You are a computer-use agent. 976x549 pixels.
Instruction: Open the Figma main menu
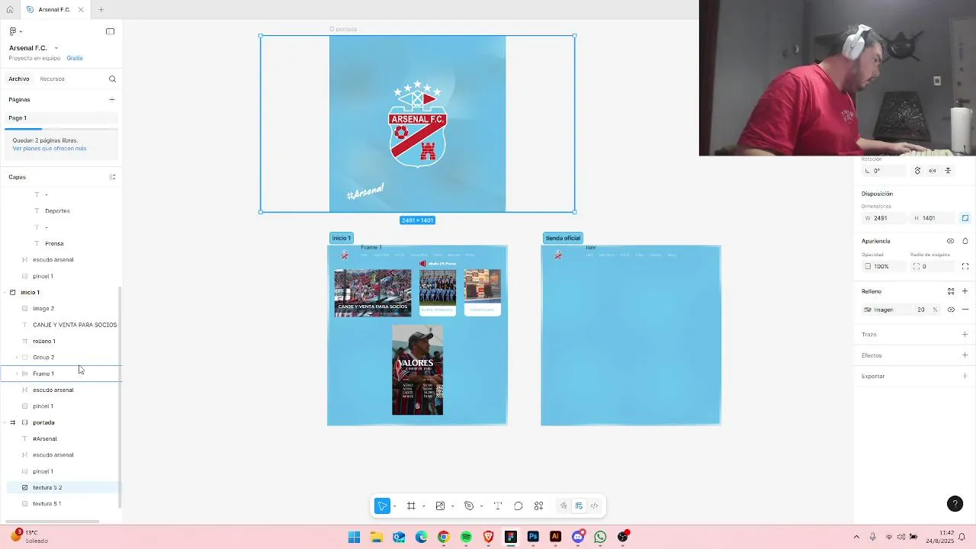[x=14, y=31]
